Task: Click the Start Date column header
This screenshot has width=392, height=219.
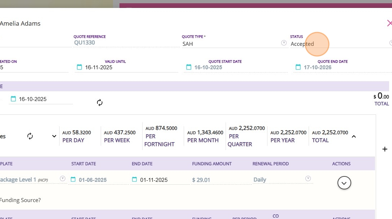Action: tap(83, 164)
